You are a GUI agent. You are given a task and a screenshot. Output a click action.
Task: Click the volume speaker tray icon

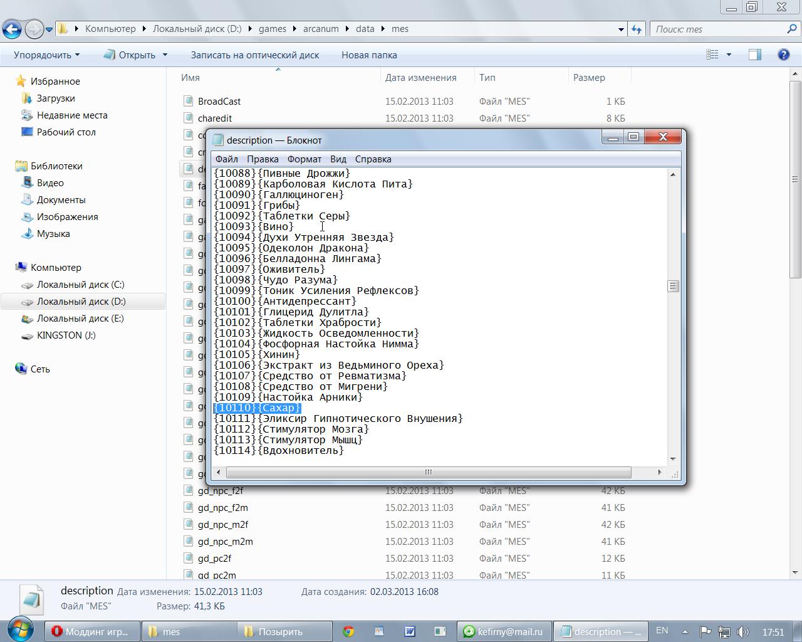coord(743,631)
